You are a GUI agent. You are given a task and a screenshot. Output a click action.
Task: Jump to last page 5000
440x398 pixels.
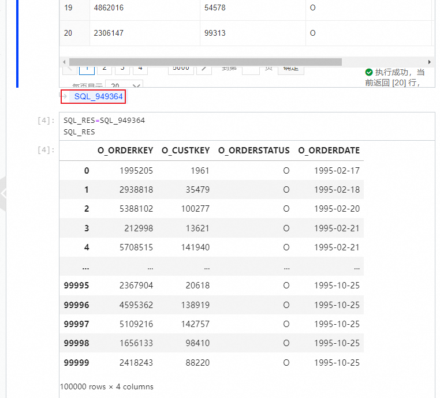click(181, 70)
